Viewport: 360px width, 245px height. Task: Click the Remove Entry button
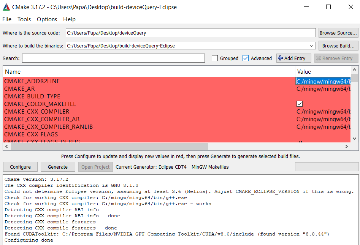336,58
